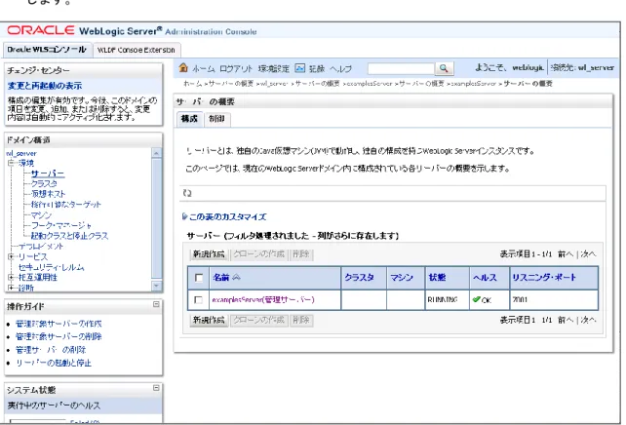Open 環境設定 in top toolbar

tap(273, 68)
